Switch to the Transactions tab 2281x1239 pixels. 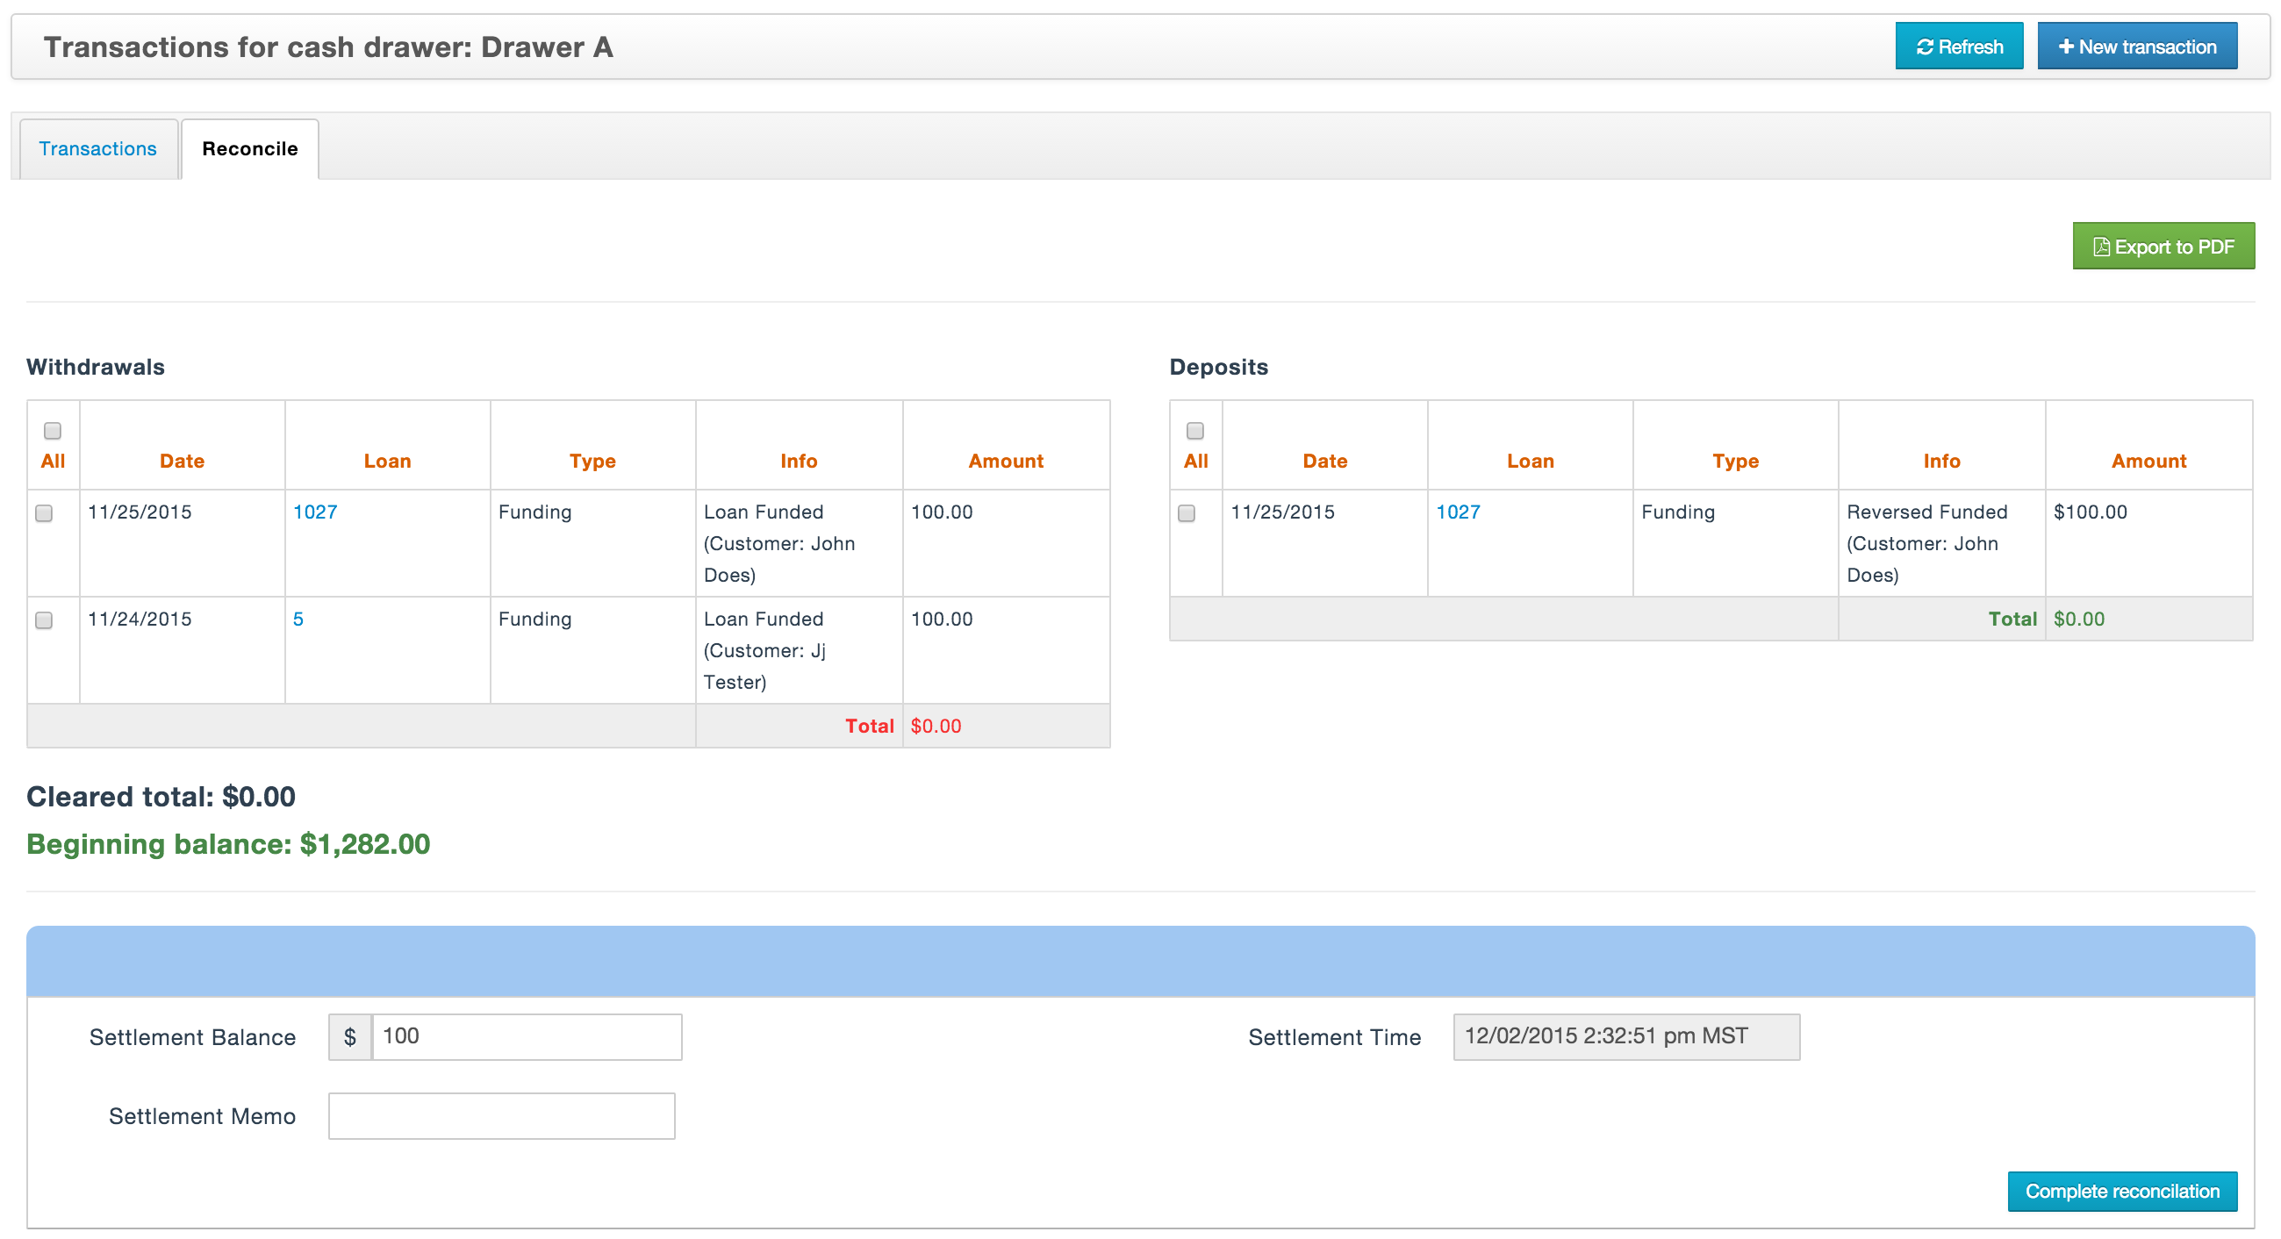[97, 148]
